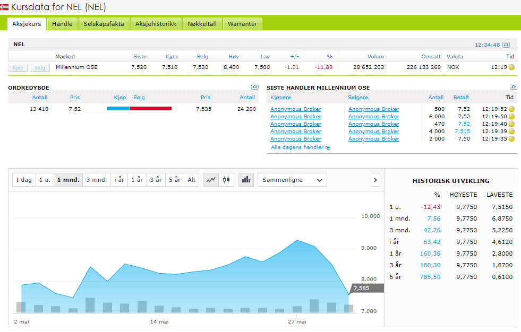
Task: Switch to the Nøkkeltall tab
Action: pyautogui.click(x=202, y=24)
